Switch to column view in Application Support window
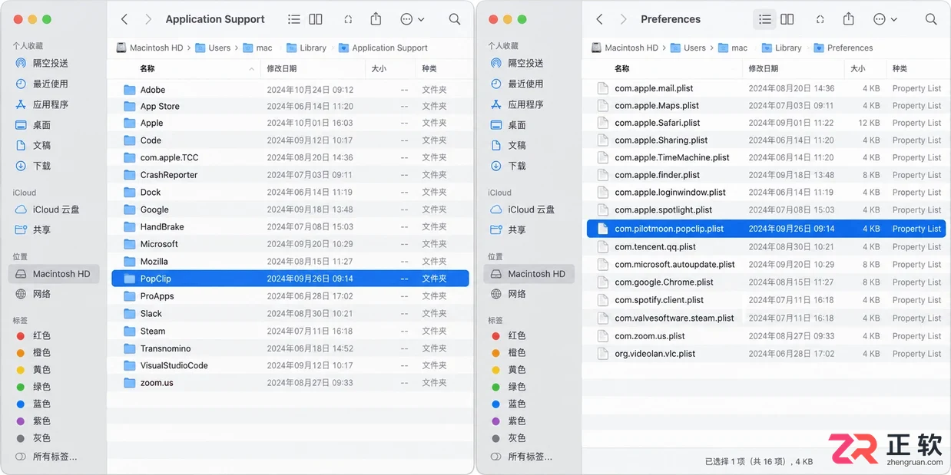Image resolution: width=951 pixels, height=475 pixels. pos(316,19)
